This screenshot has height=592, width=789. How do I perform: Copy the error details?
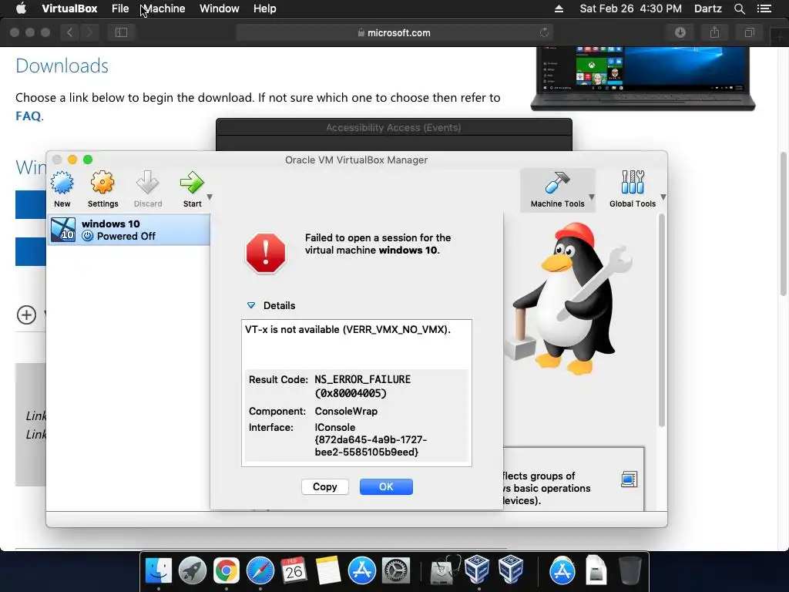coord(324,487)
